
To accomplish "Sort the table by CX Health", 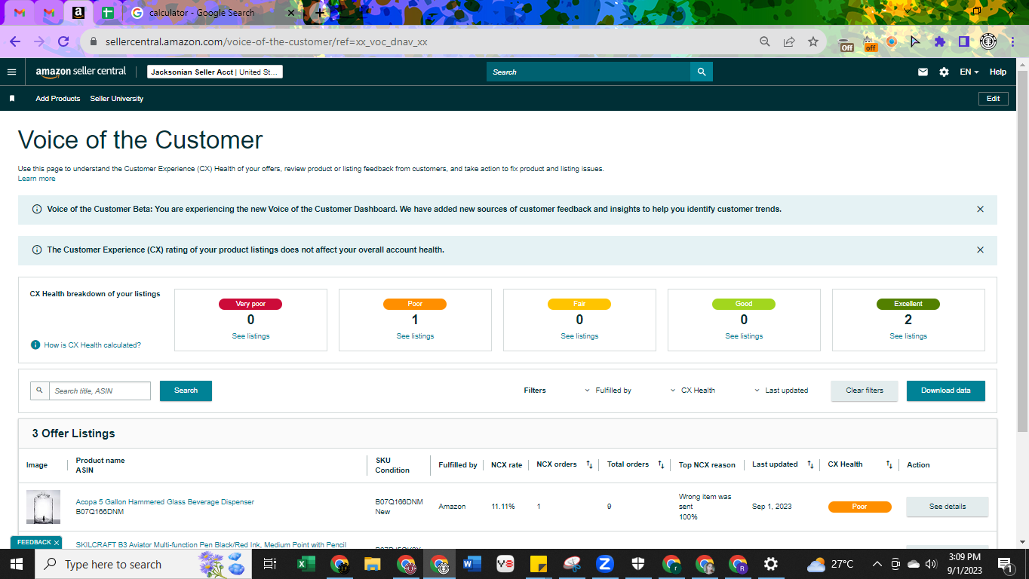I will [x=889, y=464].
